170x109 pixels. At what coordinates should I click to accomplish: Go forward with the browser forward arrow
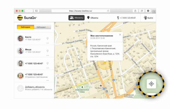31,11
